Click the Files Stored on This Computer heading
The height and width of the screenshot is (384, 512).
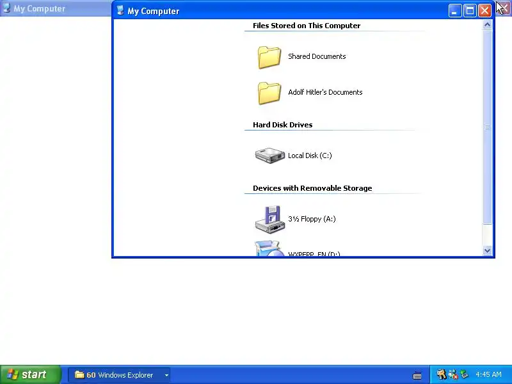[x=307, y=26]
